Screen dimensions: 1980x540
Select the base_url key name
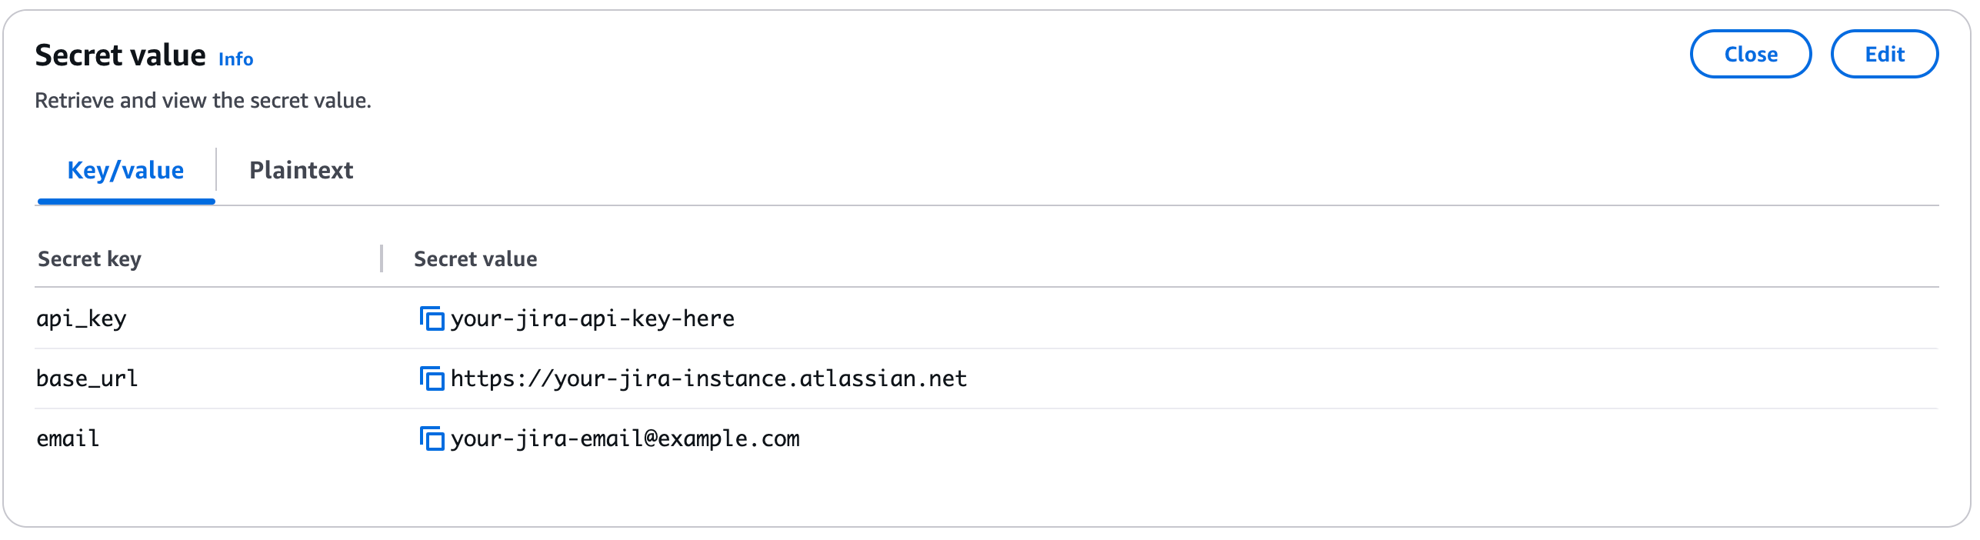(87, 378)
